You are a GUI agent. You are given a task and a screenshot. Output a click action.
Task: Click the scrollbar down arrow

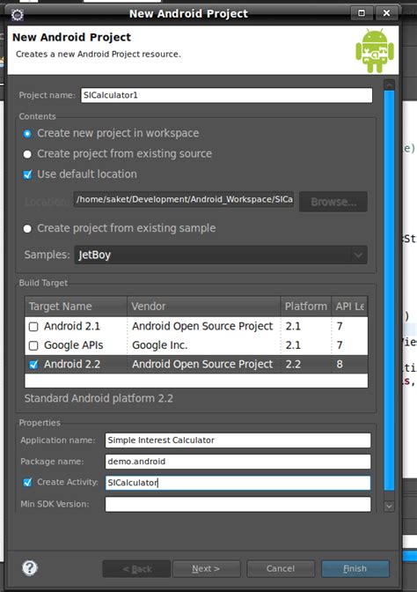coord(389,507)
